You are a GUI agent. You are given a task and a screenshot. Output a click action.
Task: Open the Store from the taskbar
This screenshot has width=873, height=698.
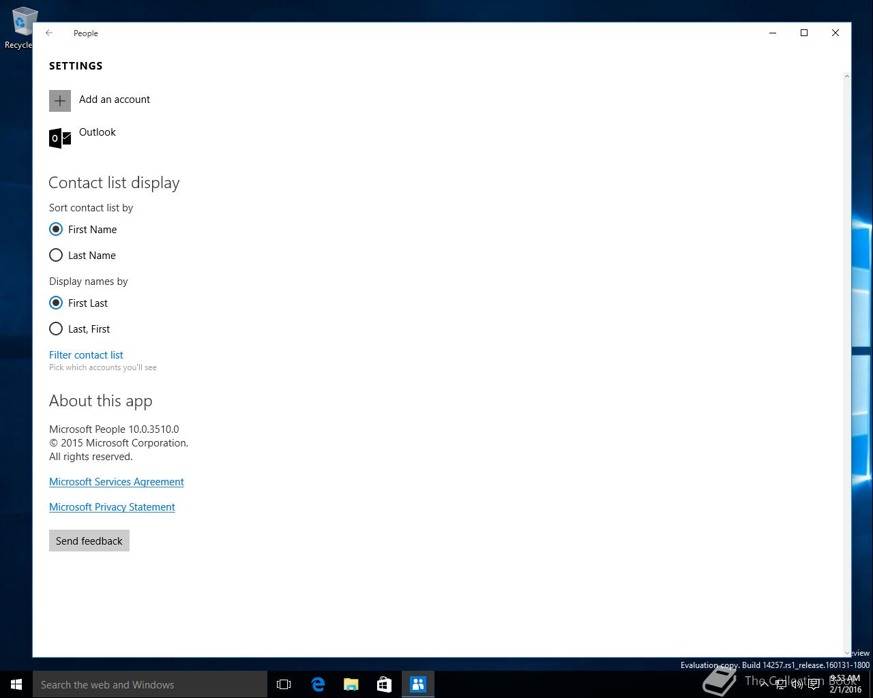click(x=385, y=684)
